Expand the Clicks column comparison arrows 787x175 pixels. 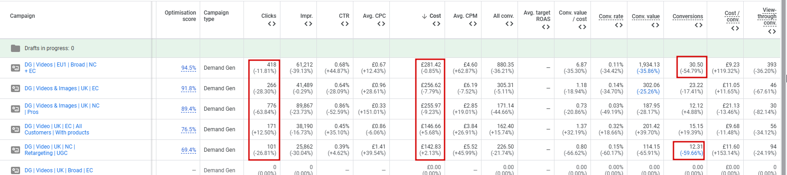tap(272, 24)
